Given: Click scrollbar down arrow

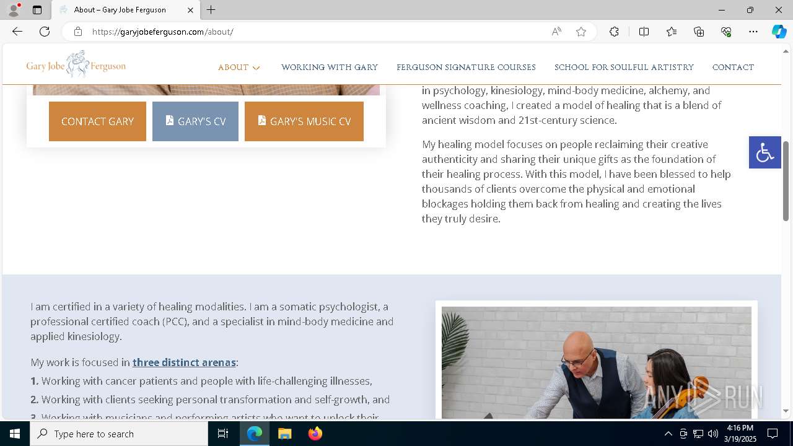Looking at the screenshot, I should click(x=786, y=411).
